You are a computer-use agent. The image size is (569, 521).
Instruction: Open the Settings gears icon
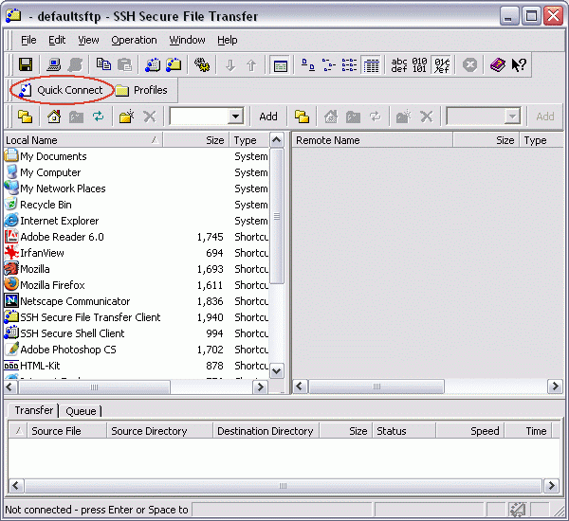(x=202, y=65)
